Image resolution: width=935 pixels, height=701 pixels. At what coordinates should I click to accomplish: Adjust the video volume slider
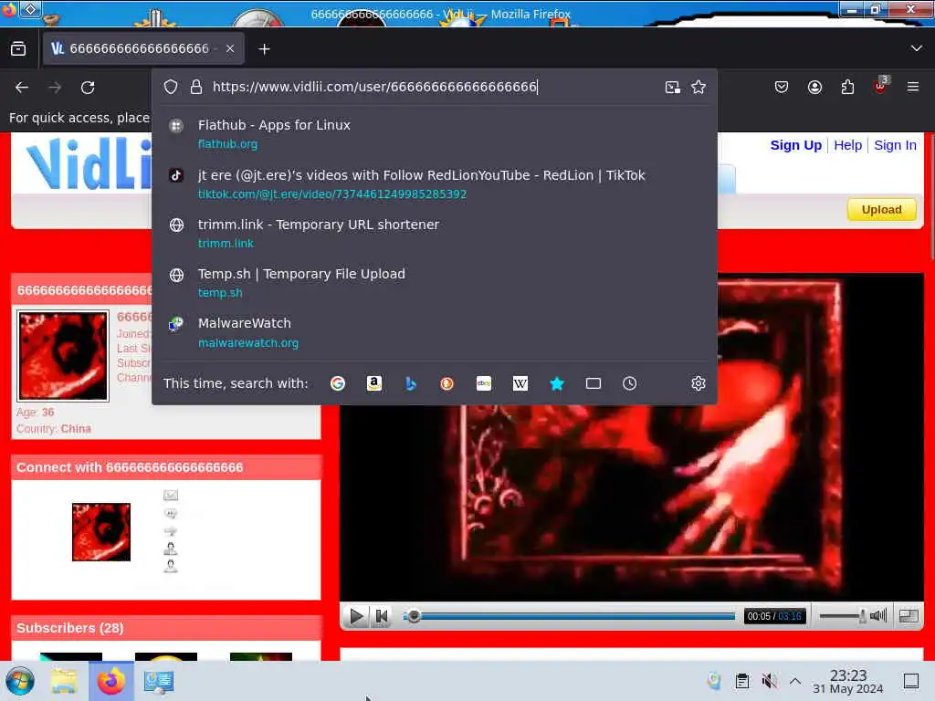point(843,616)
